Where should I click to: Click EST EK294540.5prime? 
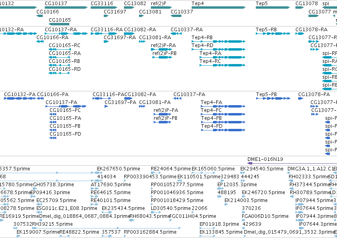(x=262, y=169)
